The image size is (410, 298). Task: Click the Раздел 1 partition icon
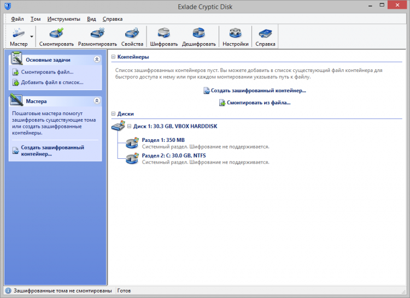click(x=132, y=143)
